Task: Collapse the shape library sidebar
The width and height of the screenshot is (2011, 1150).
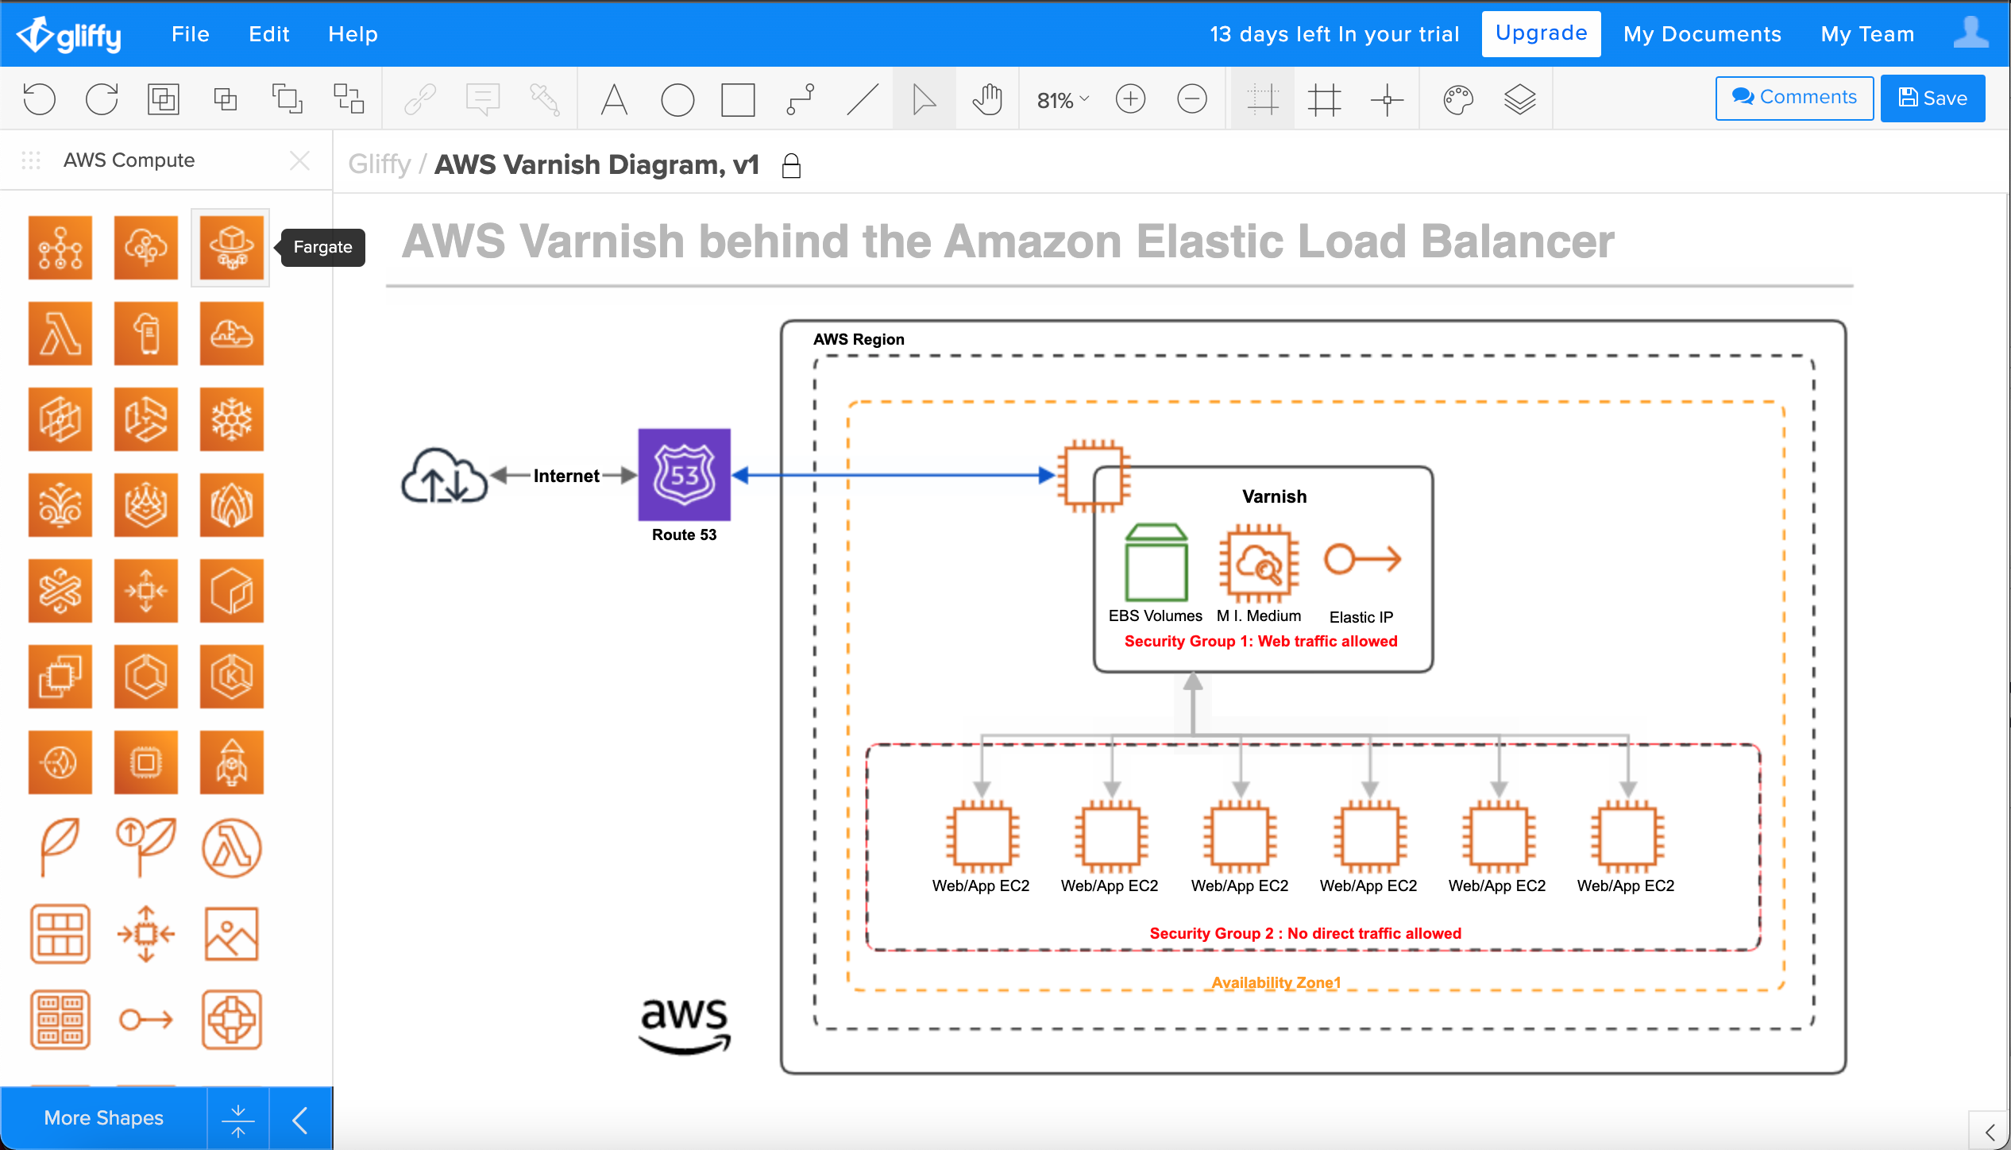Action: (x=300, y=1120)
